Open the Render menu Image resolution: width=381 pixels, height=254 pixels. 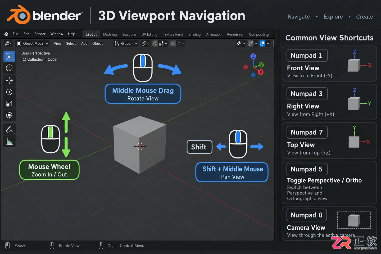(40, 34)
